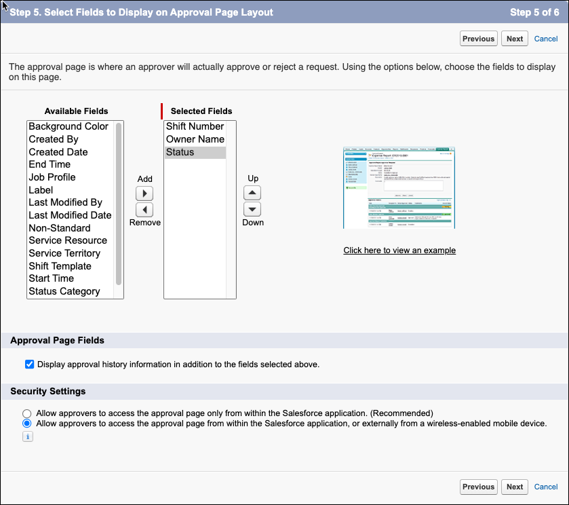The height and width of the screenshot is (505, 569).
Task: Select 'Last Modified By' in Available Fields
Action: click(x=71, y=202)
